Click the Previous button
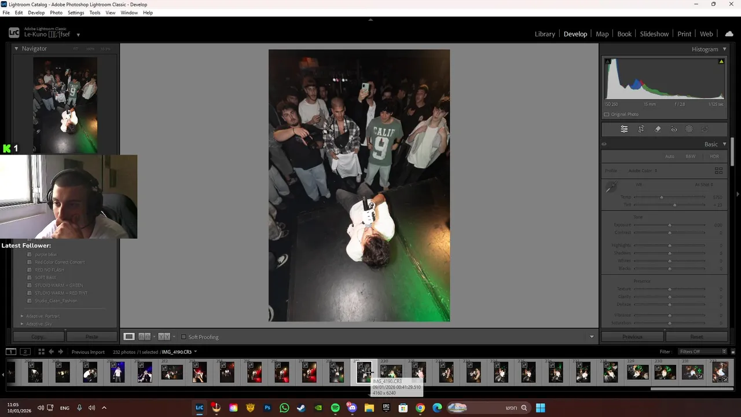741x417 pixels. [632, 336]
